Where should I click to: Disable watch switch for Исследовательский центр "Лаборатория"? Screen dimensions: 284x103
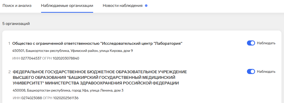tap(251, 43)
